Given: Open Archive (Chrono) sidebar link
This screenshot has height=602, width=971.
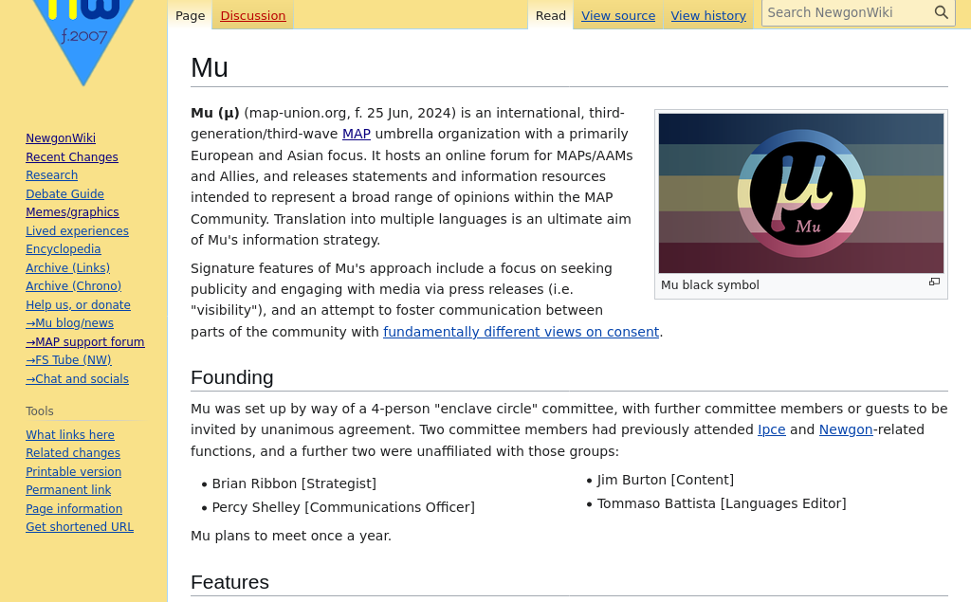Looking at the screenshot, I should click(x=73, y=286).
